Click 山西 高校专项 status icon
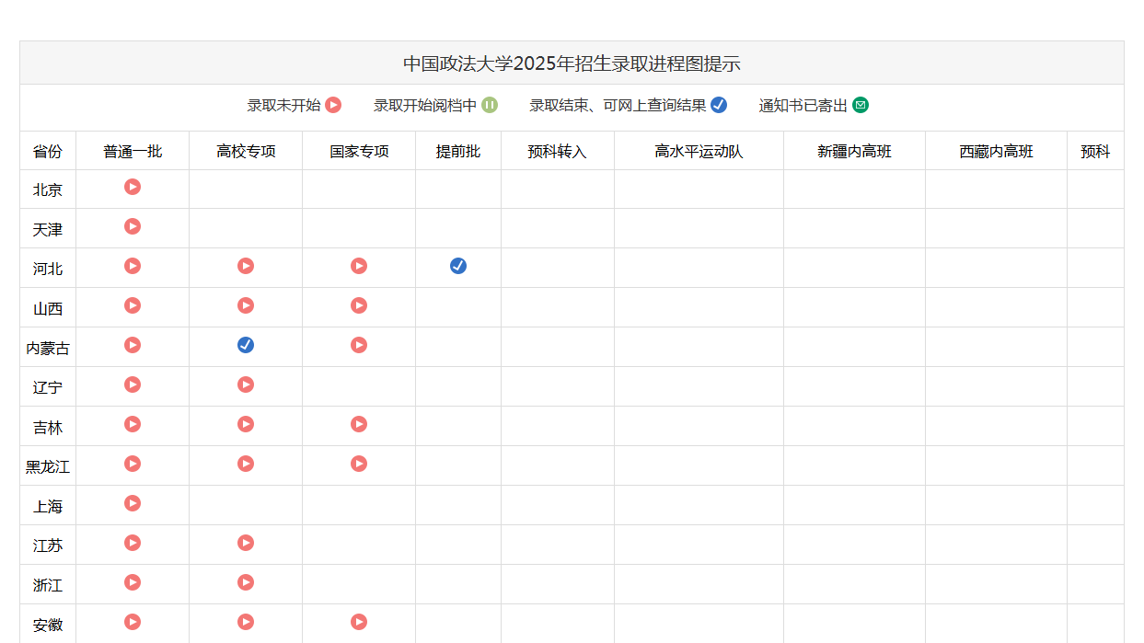Viewport: 1144px width, 643px height. click(x=246, y=305)
